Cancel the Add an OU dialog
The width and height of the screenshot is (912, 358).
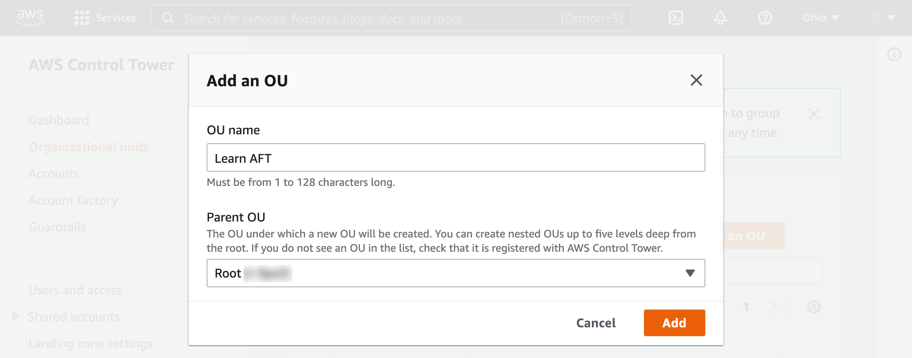[595, 323]
